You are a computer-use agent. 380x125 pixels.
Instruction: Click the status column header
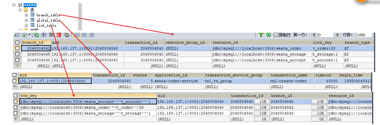(x=143, y=75)
